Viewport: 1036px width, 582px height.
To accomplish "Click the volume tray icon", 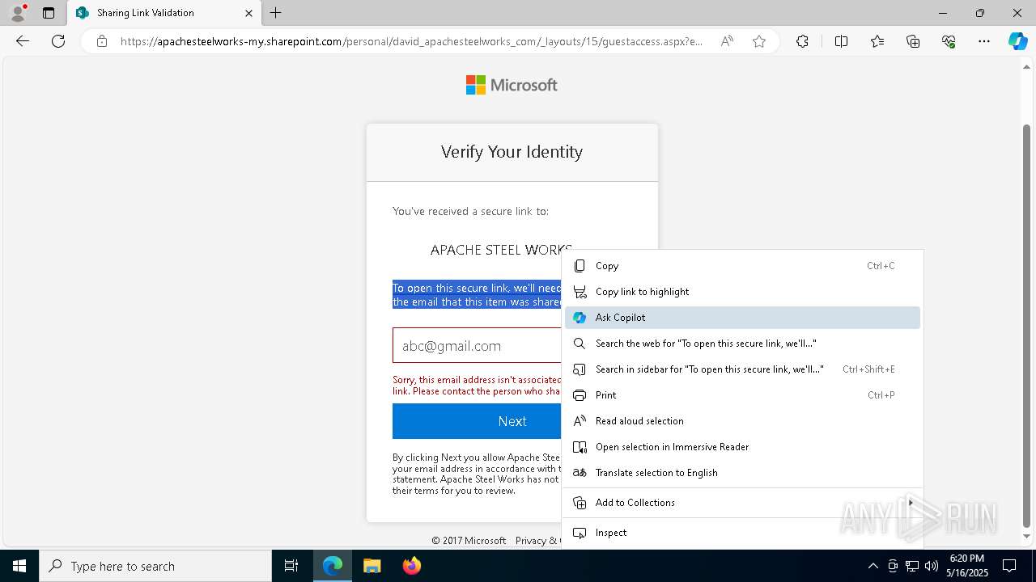I will [931, 566].
